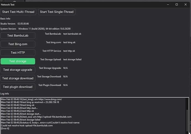Click the Test Storage Download N/A value
This screenshot has width=191, height=134.
tap(65, 77)
